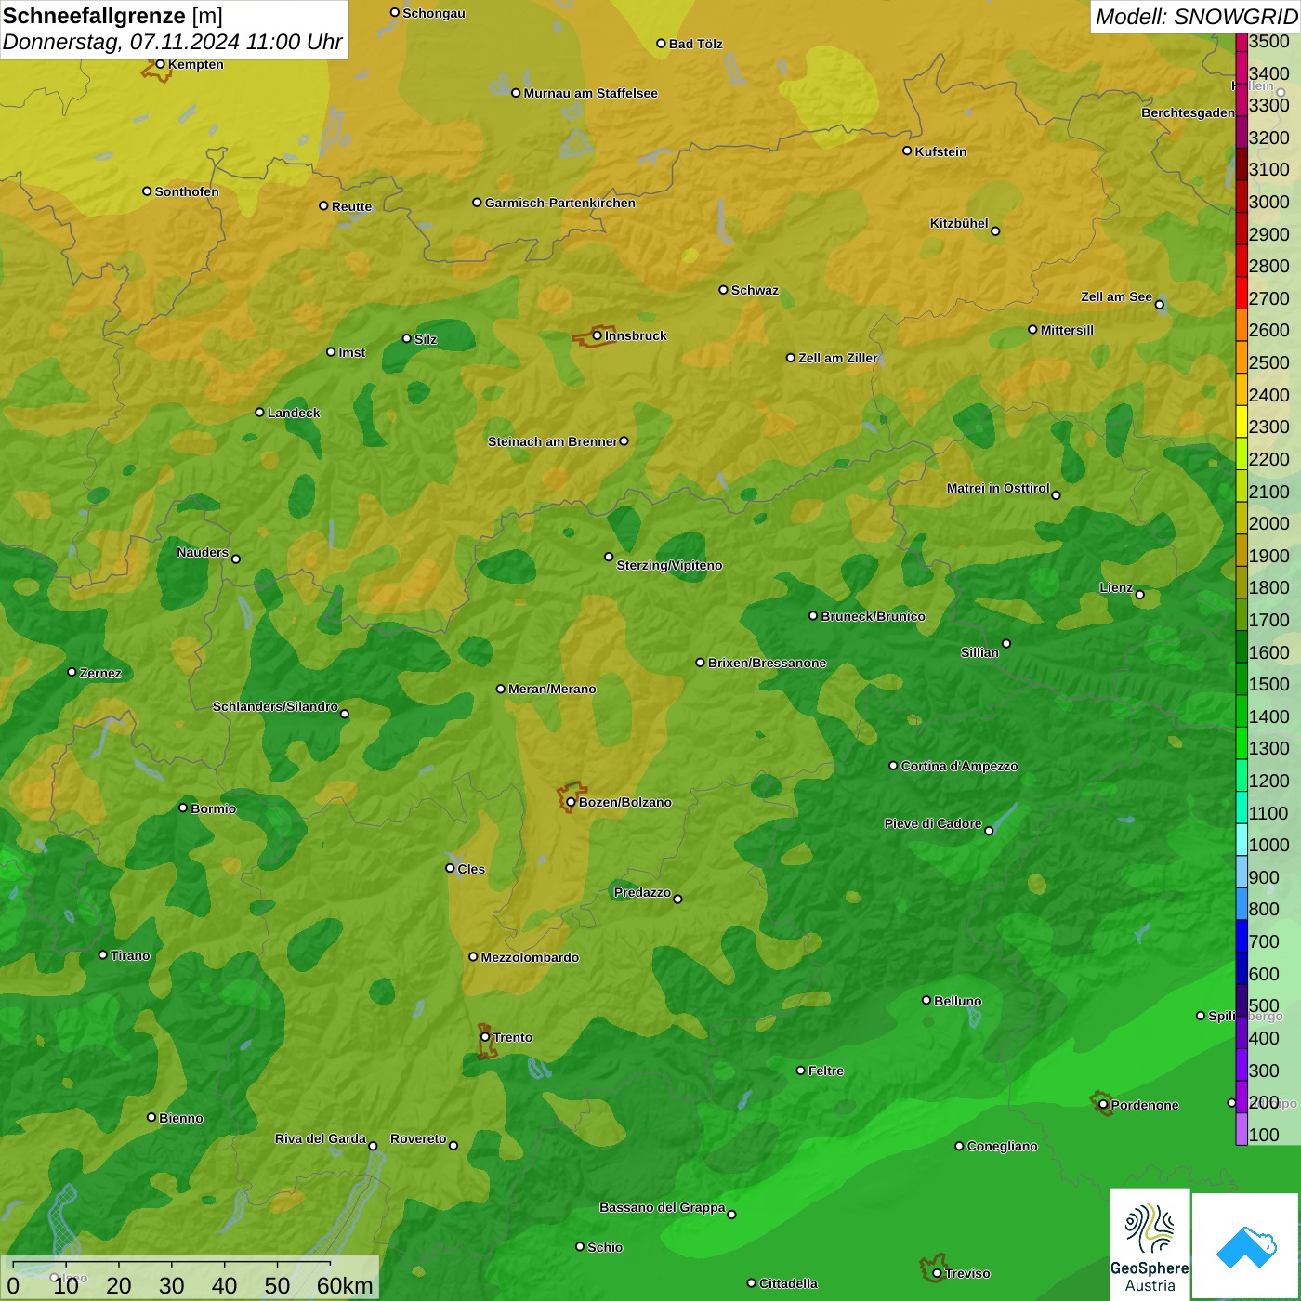Click the Kitzbühel location dot
This screenshot has height=1301, width=1301.
(x=995, y=231)
